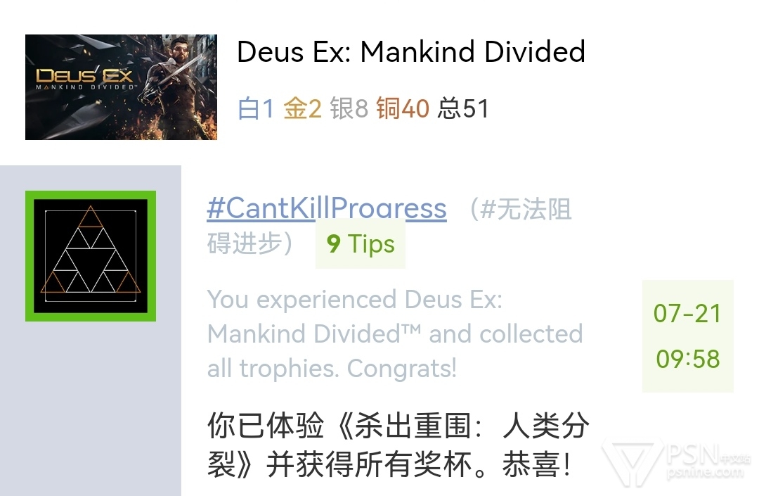Select the total trophy count 总51
759x496 pixels.
(x=463, y=108)
